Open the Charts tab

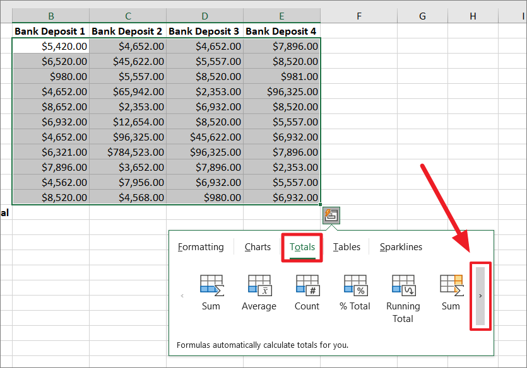click(258, 247)
